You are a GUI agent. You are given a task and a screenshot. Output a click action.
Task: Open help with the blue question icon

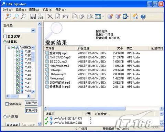[x=143, y=17]
